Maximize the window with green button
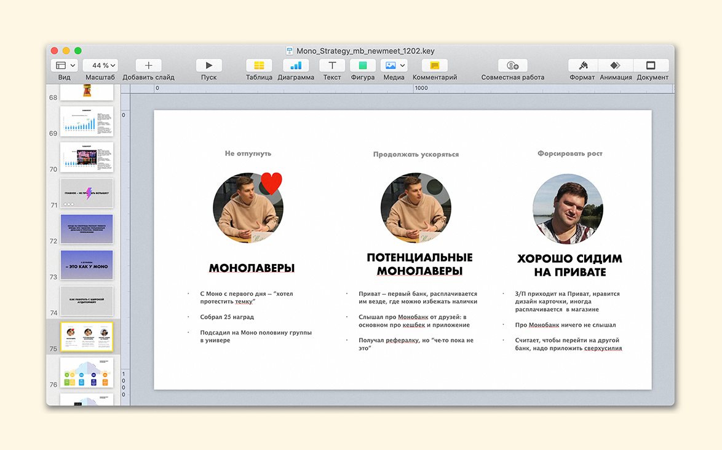Screen dimensions: 722x450 point(78,50)
